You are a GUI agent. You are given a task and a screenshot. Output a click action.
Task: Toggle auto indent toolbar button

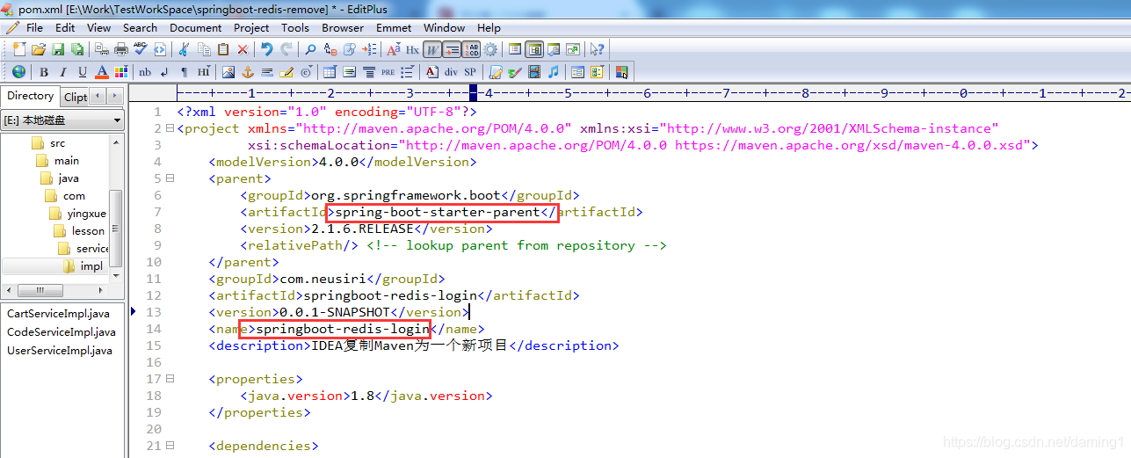coord(452,49)
